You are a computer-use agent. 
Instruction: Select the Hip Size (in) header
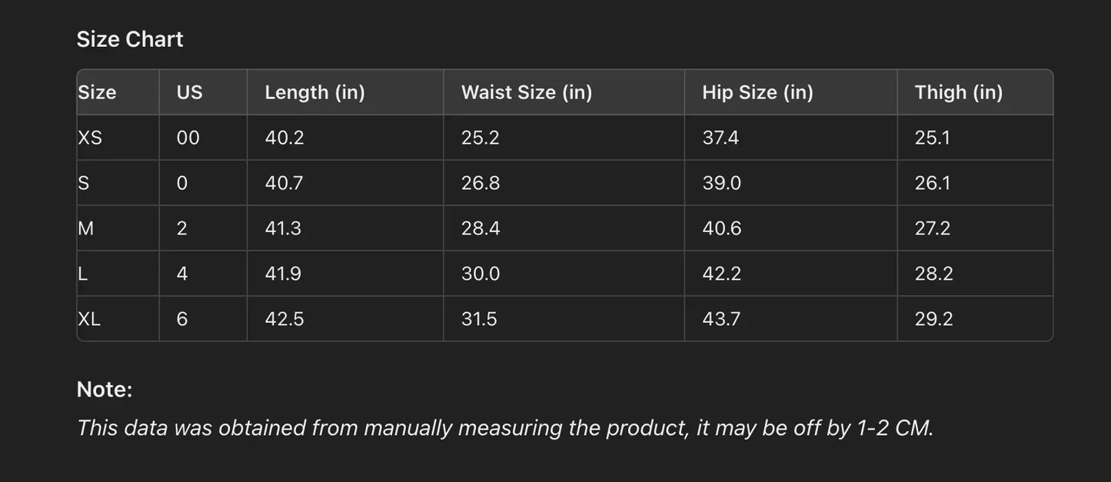coord(757,92)
